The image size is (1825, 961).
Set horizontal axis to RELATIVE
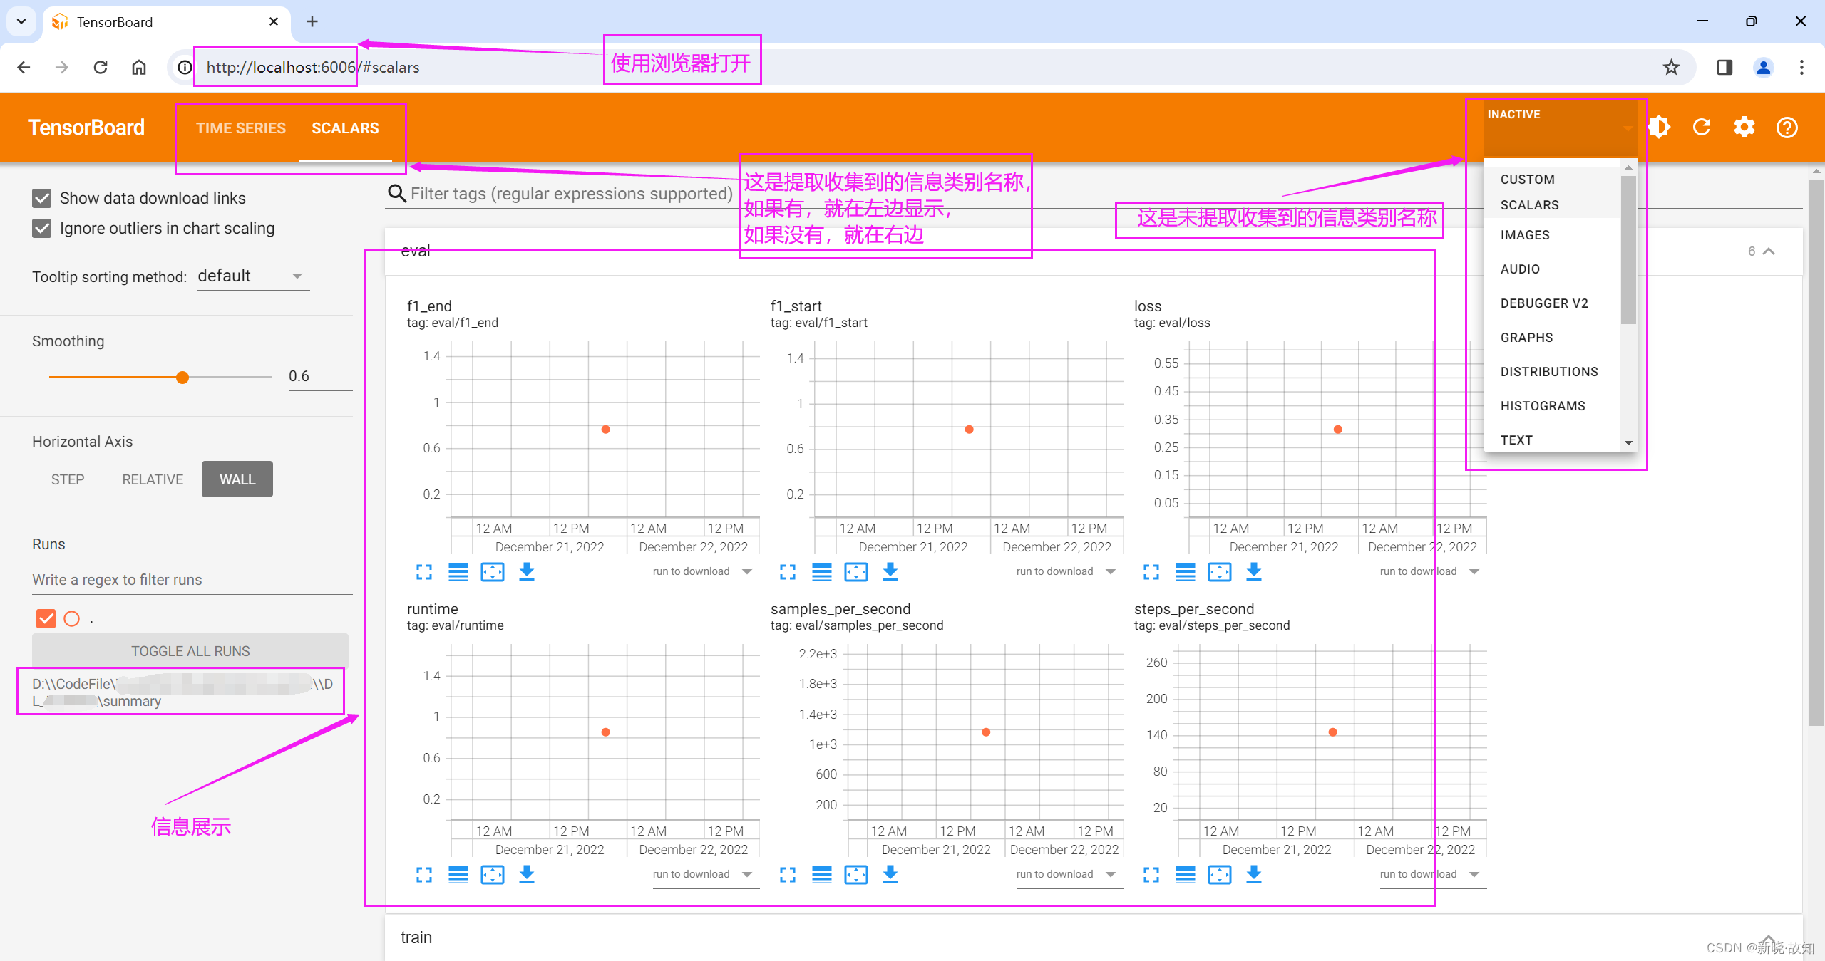[x=153, y=479]
